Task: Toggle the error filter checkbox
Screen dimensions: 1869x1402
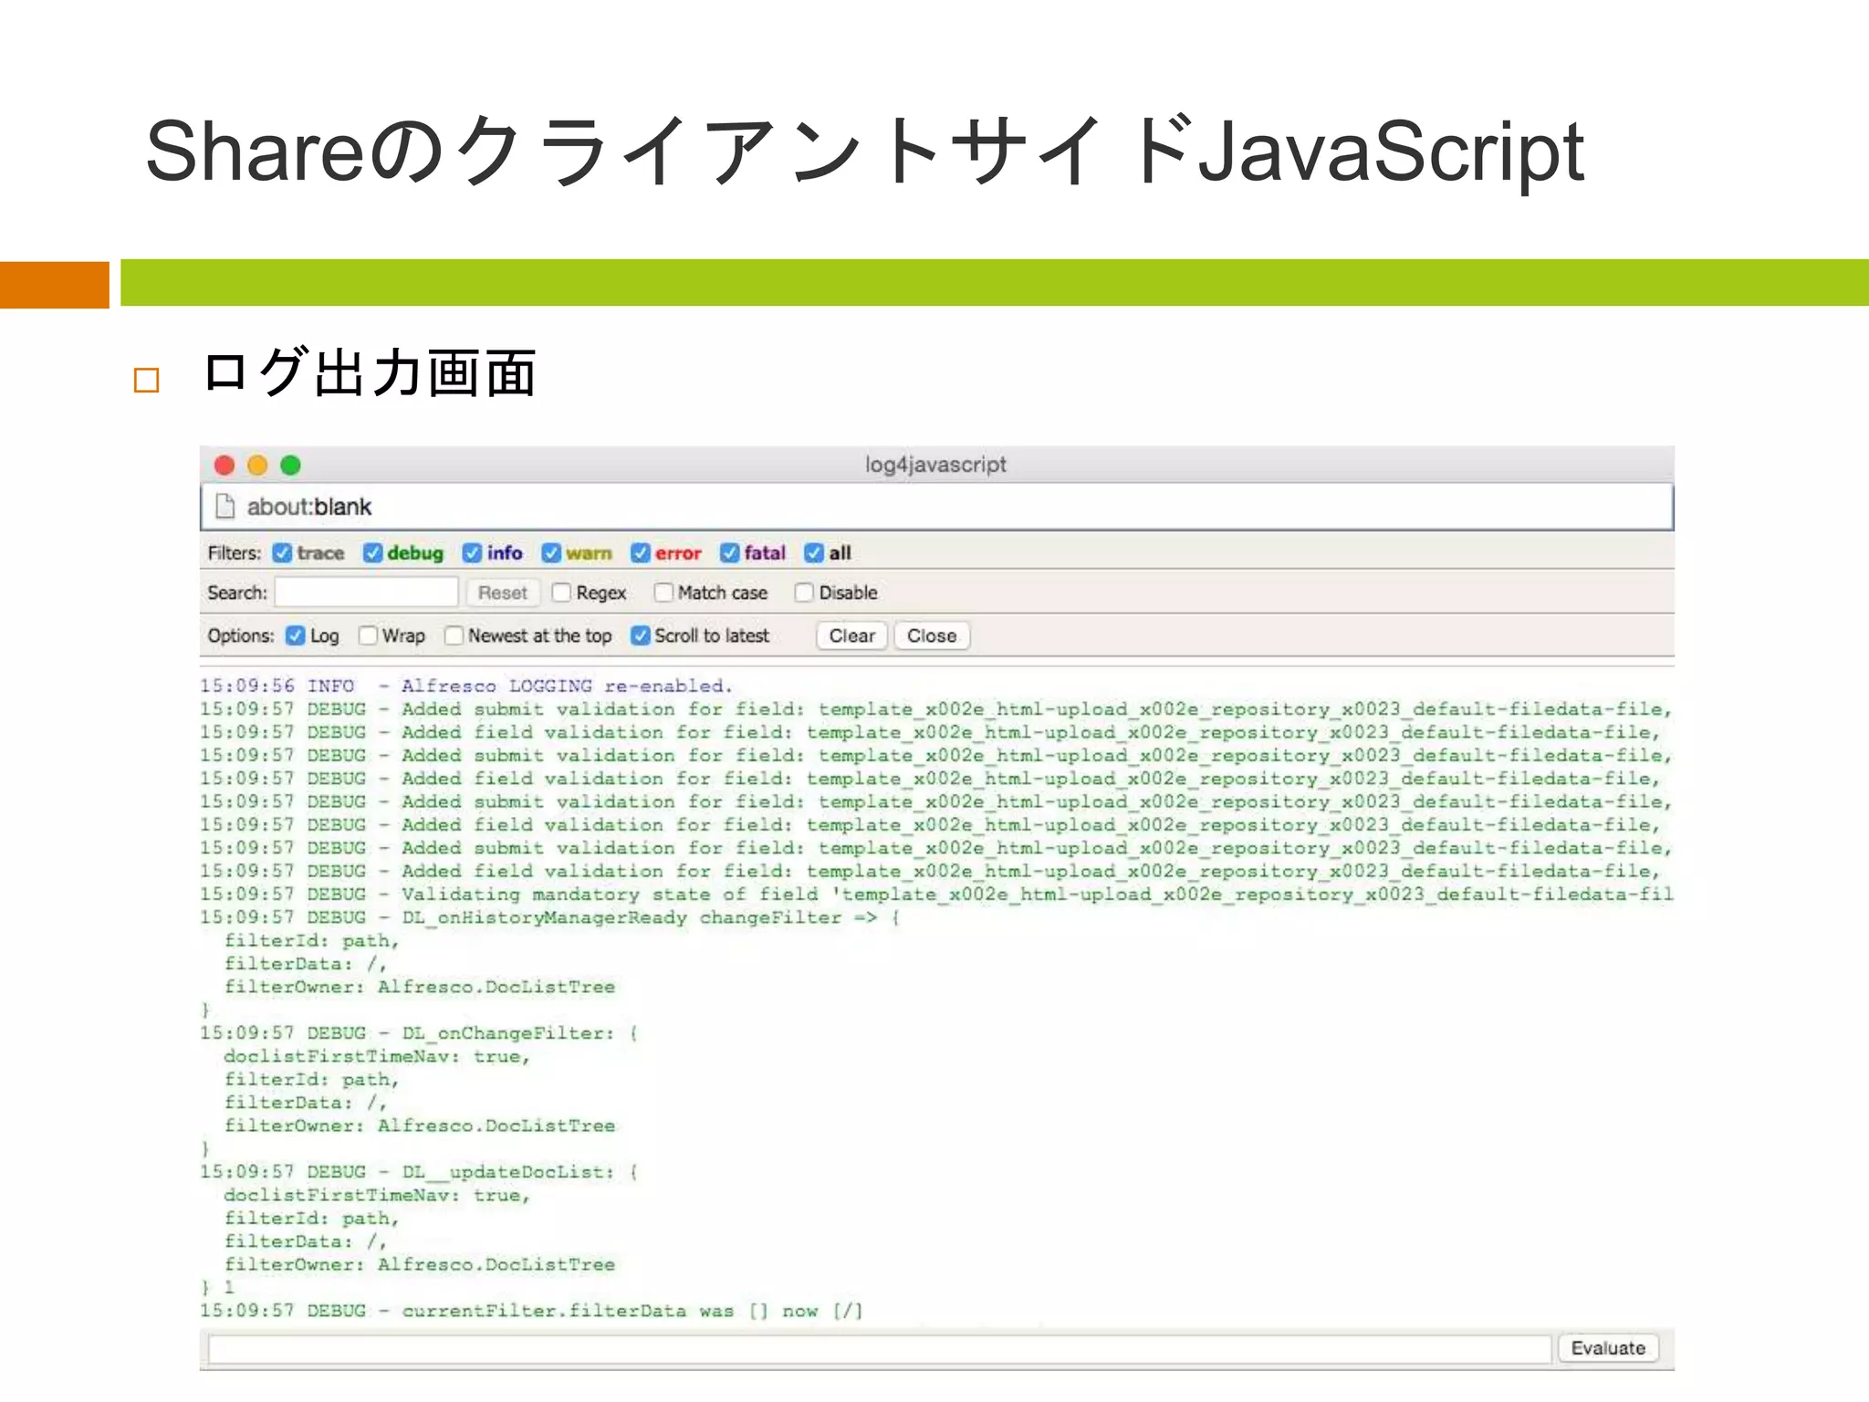Action: [x=641, y=553]
